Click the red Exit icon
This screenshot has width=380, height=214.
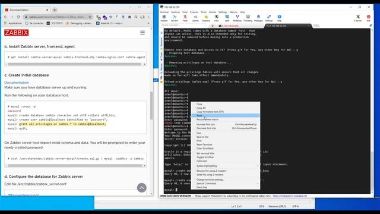click(368, 18)
